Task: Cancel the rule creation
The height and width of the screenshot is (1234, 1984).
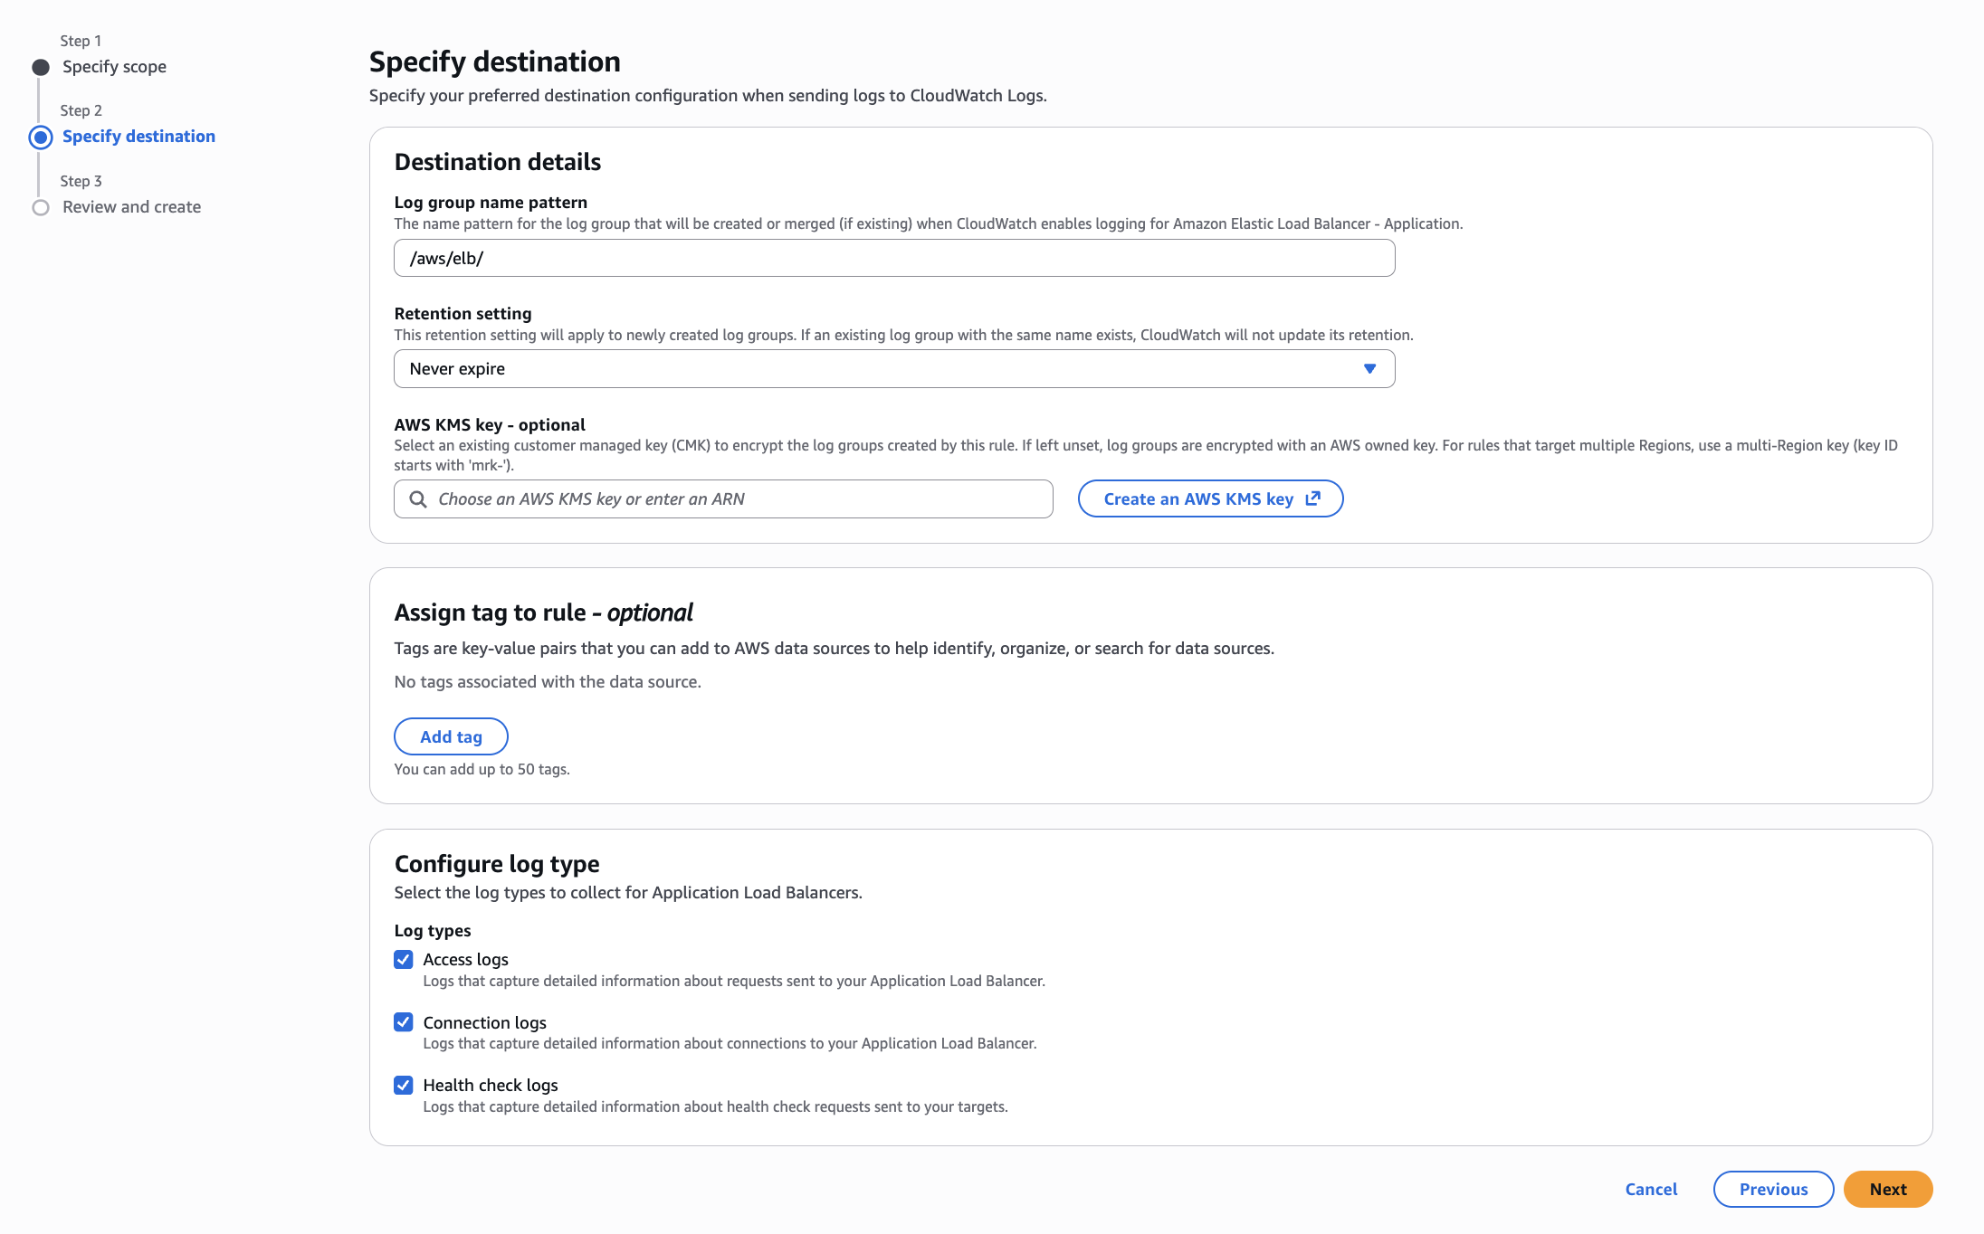Action: point(1651,1189)
